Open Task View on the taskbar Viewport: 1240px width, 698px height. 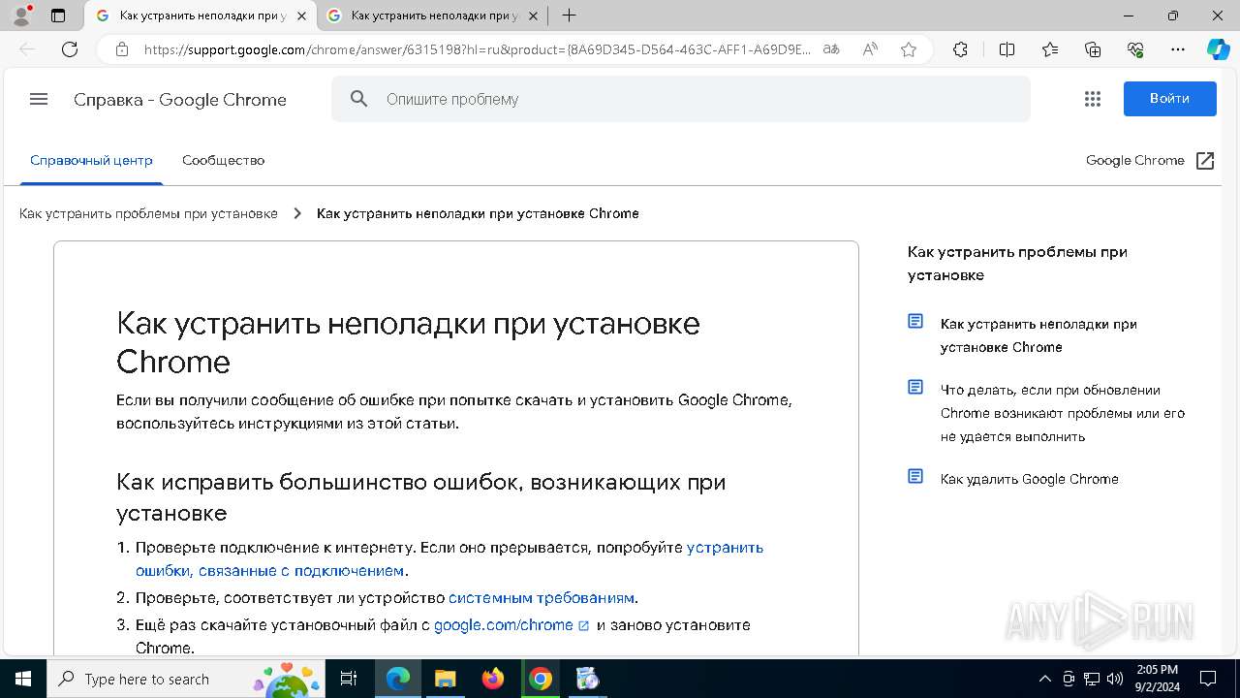click(349, 679)
